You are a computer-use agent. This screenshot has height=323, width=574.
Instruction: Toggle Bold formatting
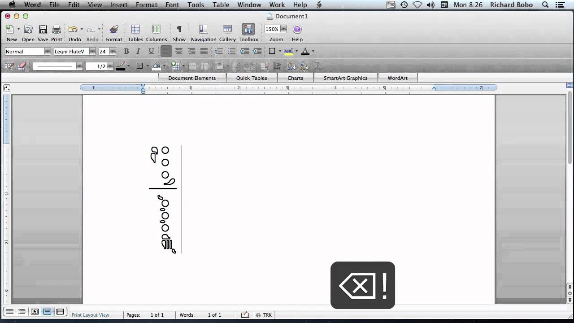tap(126, 52)
